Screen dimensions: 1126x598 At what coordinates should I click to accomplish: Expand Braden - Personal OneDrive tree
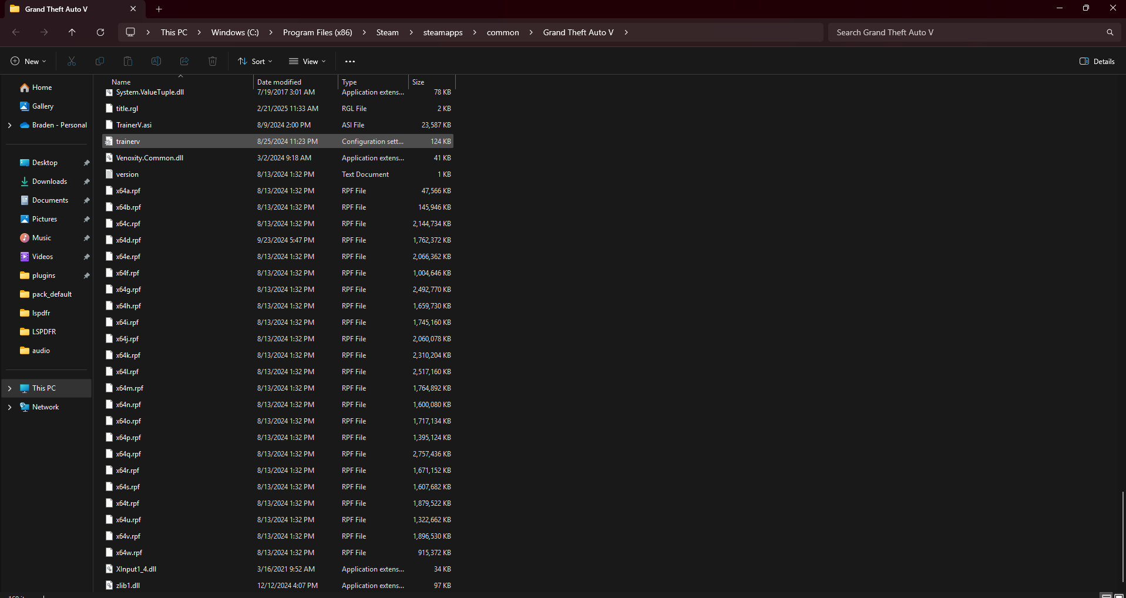click(9, 125)
